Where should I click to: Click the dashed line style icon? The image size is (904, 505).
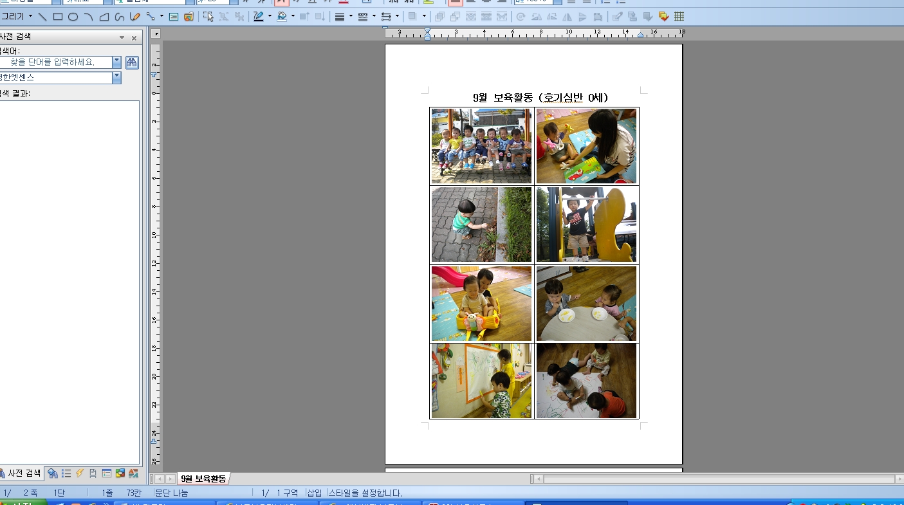363,17
